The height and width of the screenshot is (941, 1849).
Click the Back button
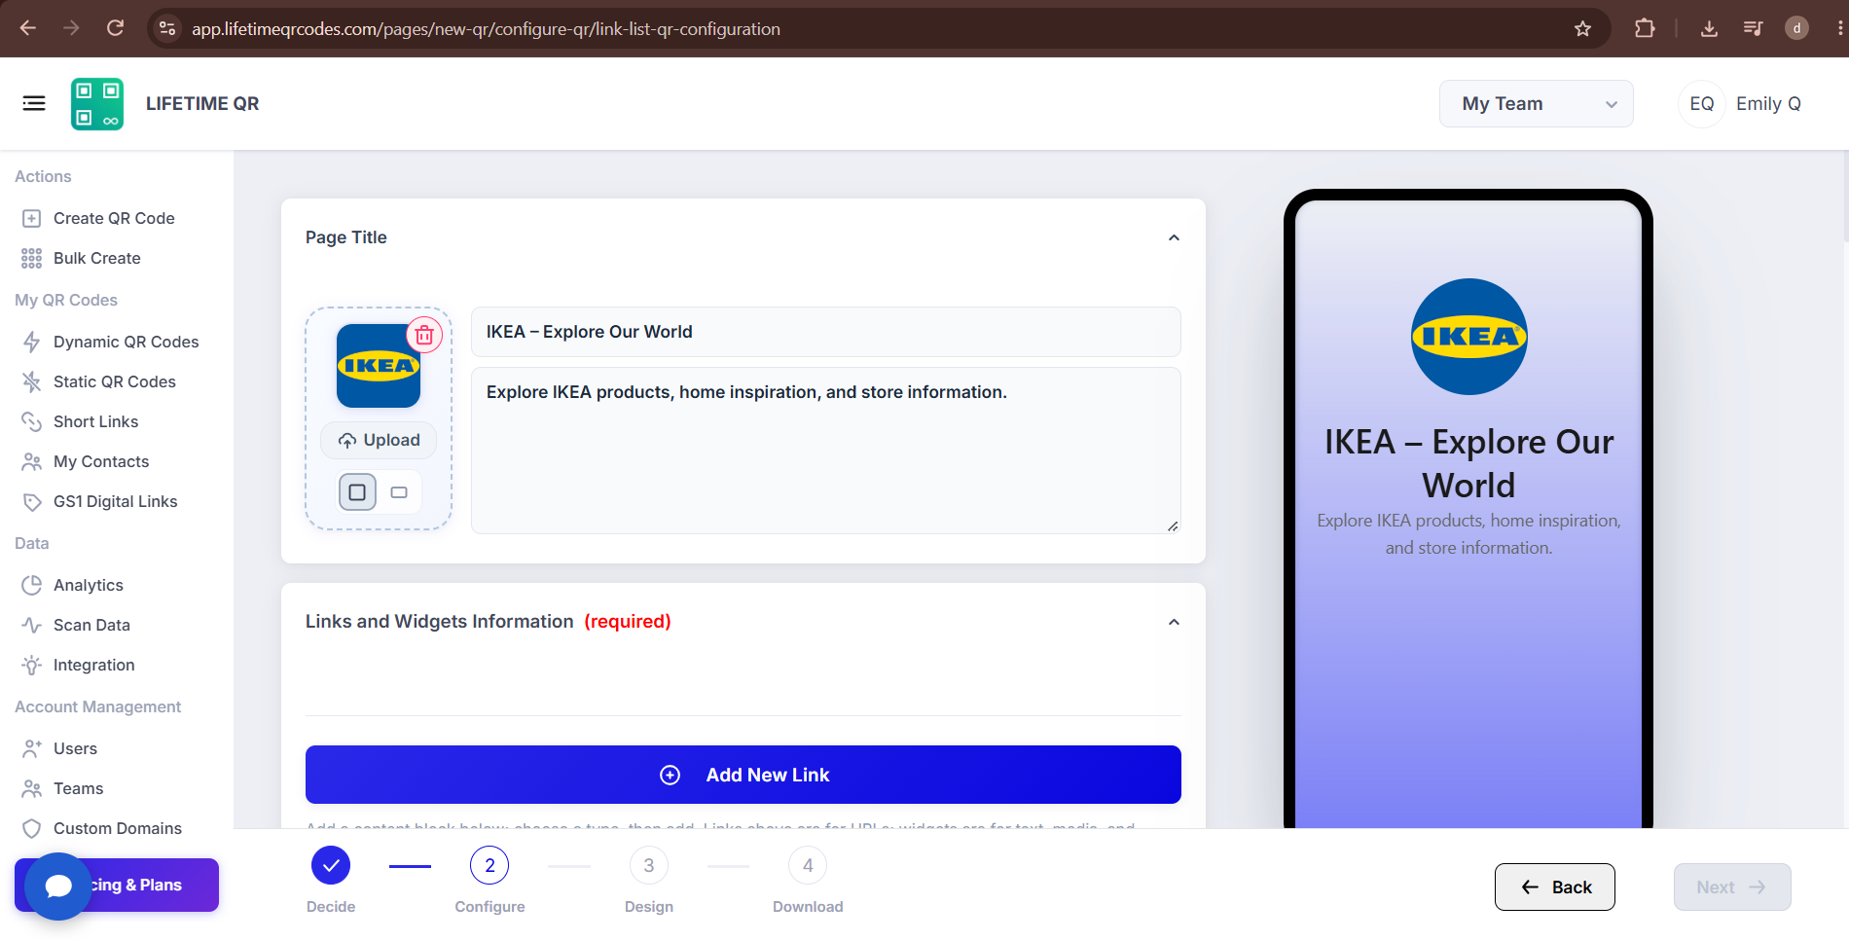coord(1555,887)
